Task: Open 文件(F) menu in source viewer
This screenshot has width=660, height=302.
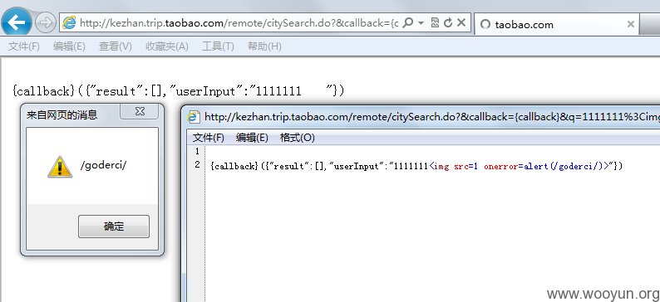Action: pyautogui.click(x=209, y=138)
